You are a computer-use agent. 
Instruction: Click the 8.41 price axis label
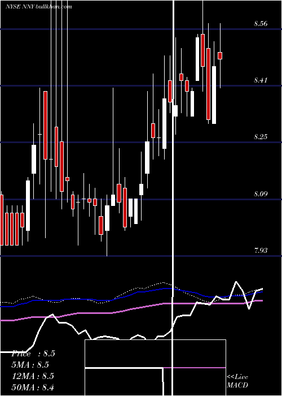(x=261, y=80)
